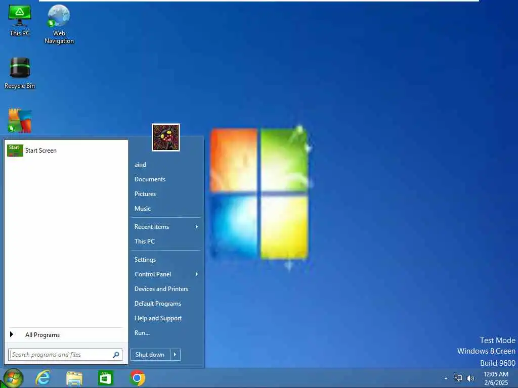Screen dimensions: 518x388
Task: Open the volume speaker tray icon
Action: point(470,378)
